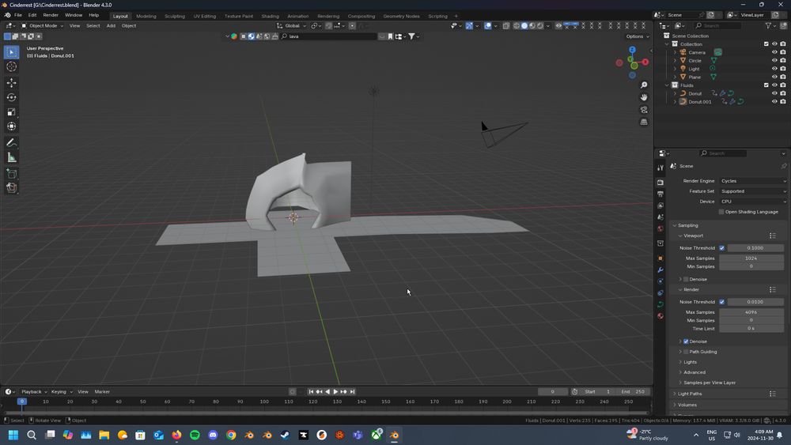Click the 3D Cursor tool
Screen dimensions: 791x445
(x=11, y=67)
